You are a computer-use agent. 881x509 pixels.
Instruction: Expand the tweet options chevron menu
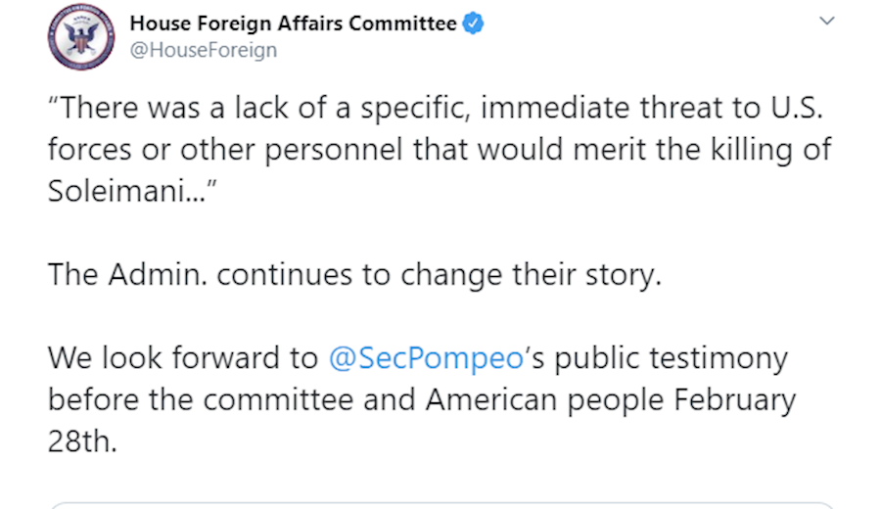pos(826,22)
